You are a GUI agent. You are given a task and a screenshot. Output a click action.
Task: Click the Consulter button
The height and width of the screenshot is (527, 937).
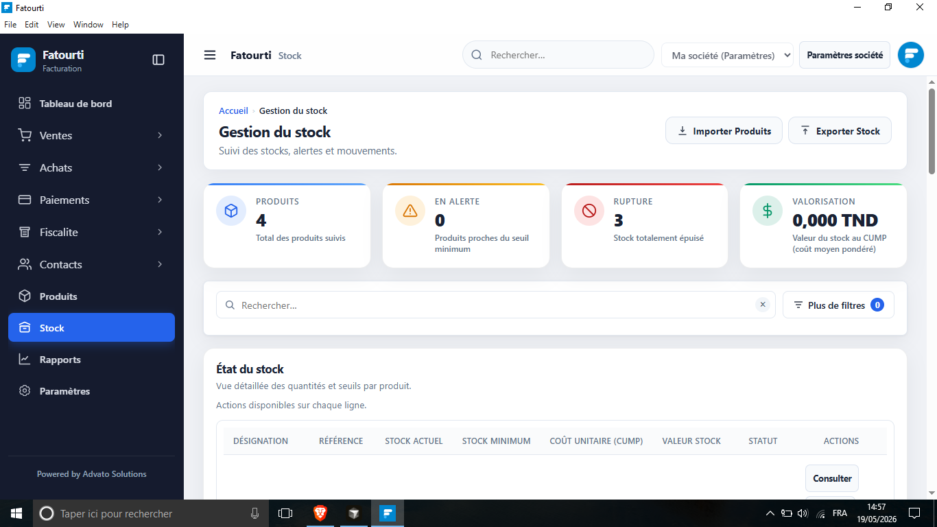coord(832,478)
